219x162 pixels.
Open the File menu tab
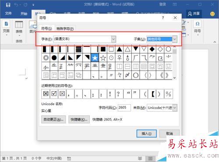8,14
